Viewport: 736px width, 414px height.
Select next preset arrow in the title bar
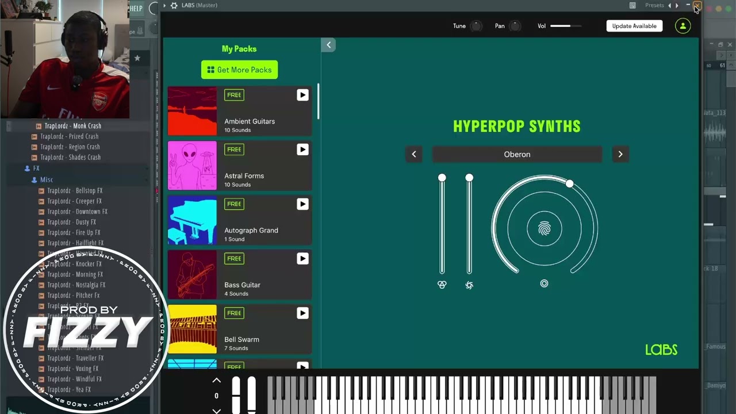[677, 6]
